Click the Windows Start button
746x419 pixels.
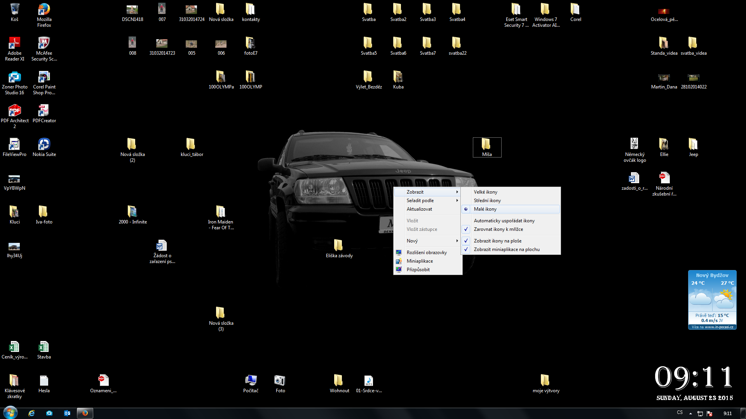[x=10, y=413]
